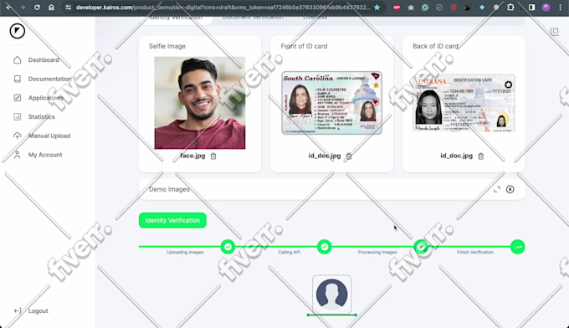The width and height of the screenshot is (569, 328).
Task: Go to the Documentation page
Action: click(49, 79)
